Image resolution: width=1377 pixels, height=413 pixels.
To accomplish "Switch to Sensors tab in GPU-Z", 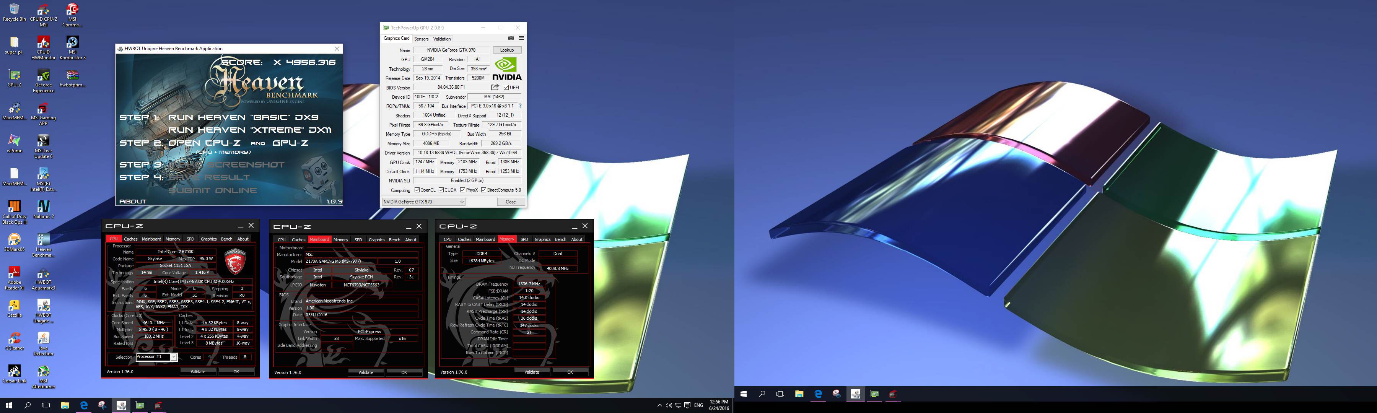I will (x=421, y=39).
